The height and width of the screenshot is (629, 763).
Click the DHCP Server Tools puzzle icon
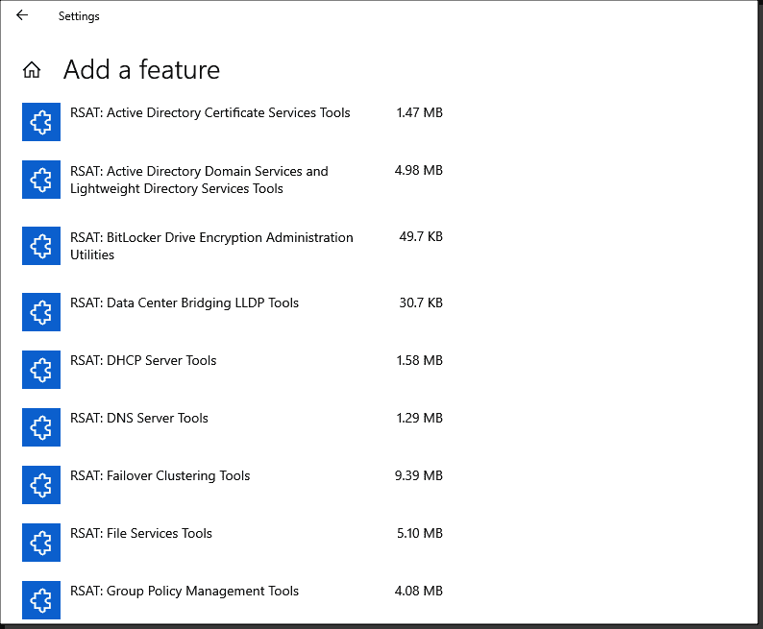click(41, 370)
